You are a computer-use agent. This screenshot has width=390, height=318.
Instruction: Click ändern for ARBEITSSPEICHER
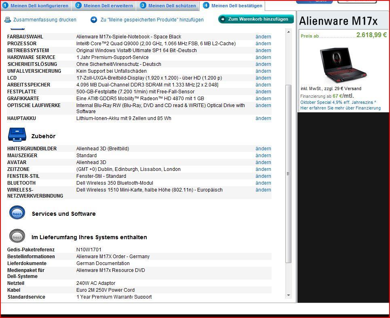pyautogui.click(x=263, y=85)
